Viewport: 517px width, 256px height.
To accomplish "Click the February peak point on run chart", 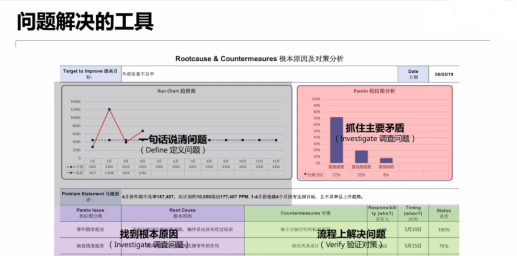I will (109, 109).
